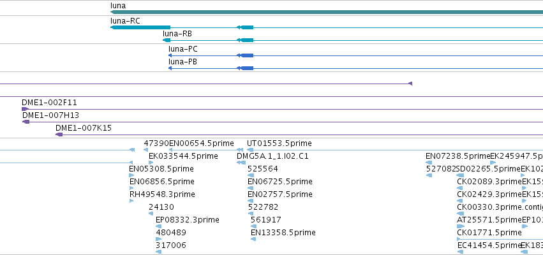The image size is (543, 255).
Task: Select the 'CK01771.5prime' EST label
Action: pyautogui.click(x=489, y=233)
